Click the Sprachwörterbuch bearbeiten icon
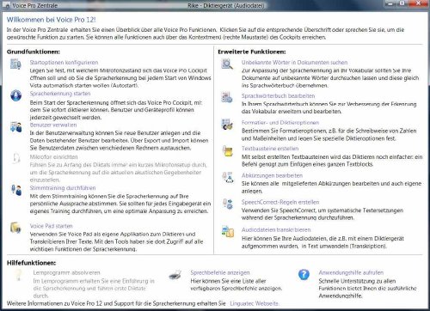This screenshot has height=311, width=430. click(x=227, y=97)
